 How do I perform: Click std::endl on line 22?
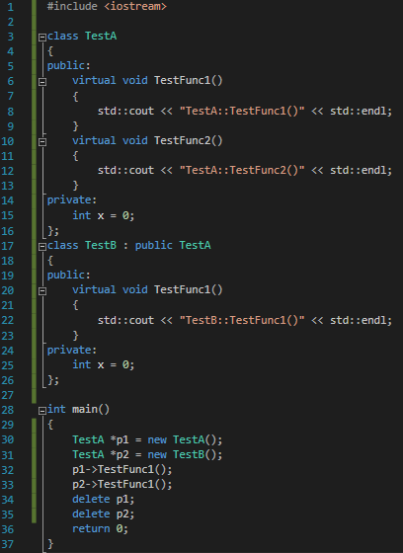point(359,320)
